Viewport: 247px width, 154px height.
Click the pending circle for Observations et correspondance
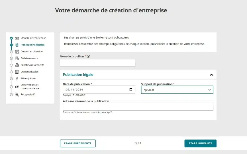[x=11, y=87]
